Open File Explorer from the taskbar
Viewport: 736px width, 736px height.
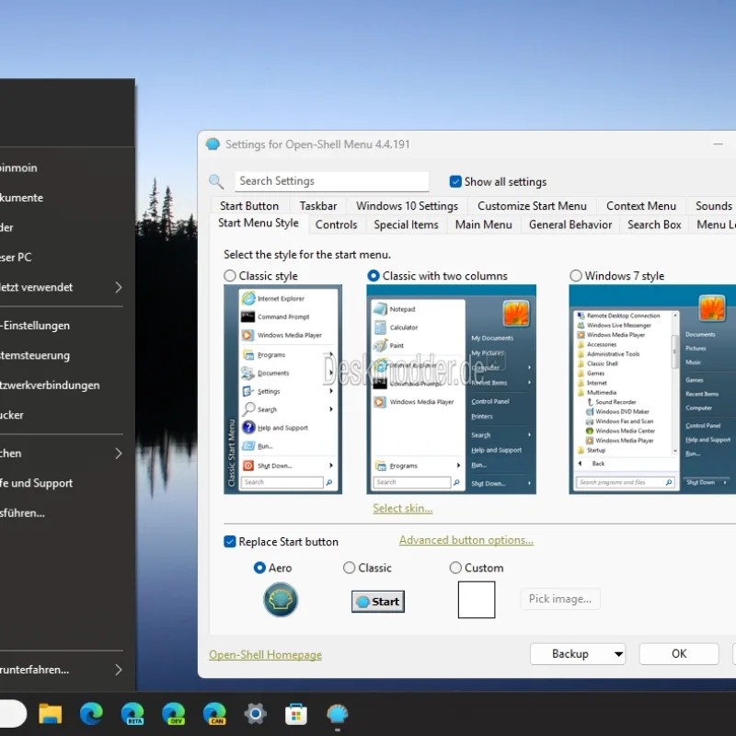[x=51, y=714]
